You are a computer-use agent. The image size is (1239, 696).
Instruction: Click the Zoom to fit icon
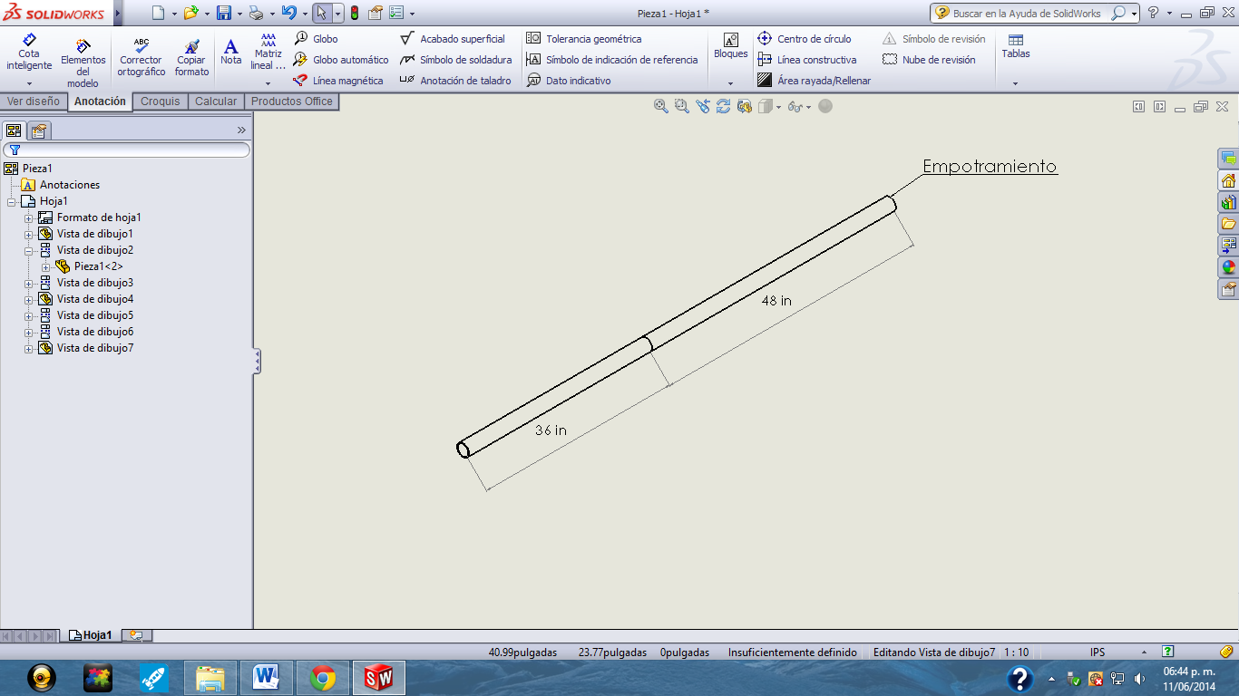click(x=661, y=106)
